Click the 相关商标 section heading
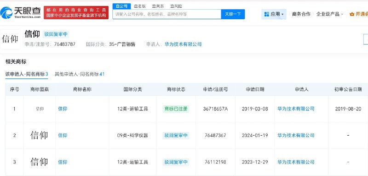The width and height of the screenshot is (368, 176). pos(16,62)
